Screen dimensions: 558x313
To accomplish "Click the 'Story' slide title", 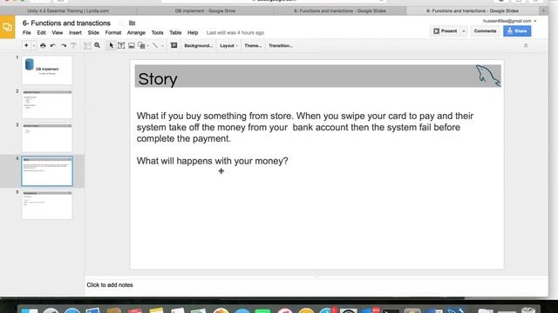I will click(158, 79).
